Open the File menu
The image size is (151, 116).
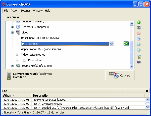6,11
